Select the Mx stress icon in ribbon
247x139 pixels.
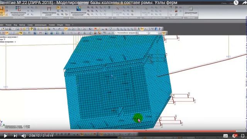click(x=88, y=7)
